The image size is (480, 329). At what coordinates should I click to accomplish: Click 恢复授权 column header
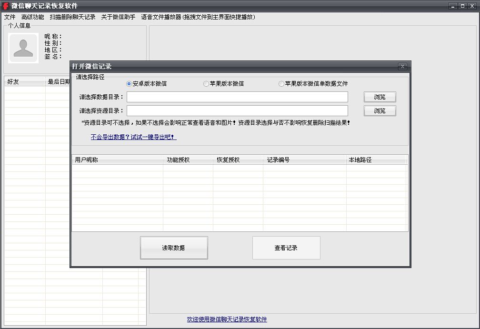click(x=238, y=160)
